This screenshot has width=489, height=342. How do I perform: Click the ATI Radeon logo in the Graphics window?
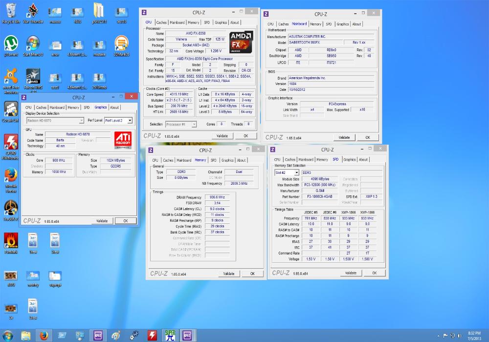coord(123,140)
